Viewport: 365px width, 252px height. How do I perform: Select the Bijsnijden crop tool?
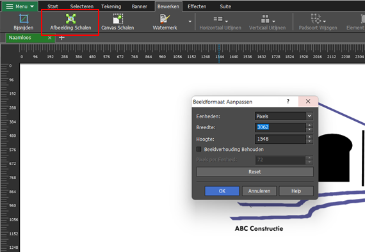click(x=24, y=22)
